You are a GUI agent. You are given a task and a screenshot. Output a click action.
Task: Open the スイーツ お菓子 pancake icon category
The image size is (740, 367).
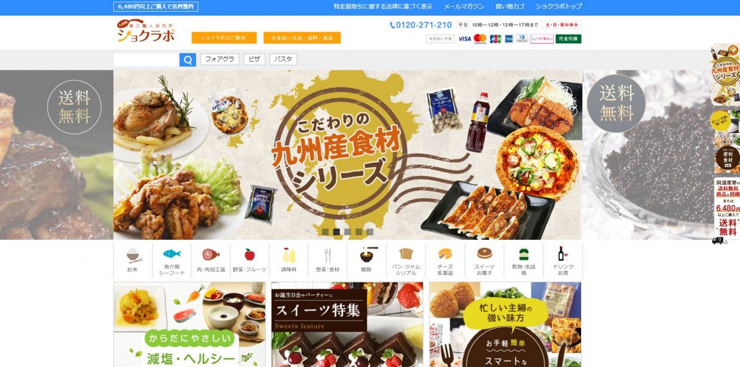click(484, 261)
